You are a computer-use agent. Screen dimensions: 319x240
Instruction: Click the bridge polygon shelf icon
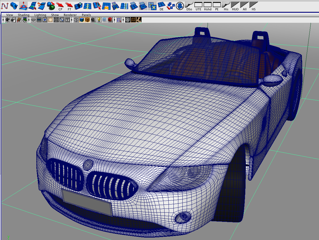click(x=106, y=6)
